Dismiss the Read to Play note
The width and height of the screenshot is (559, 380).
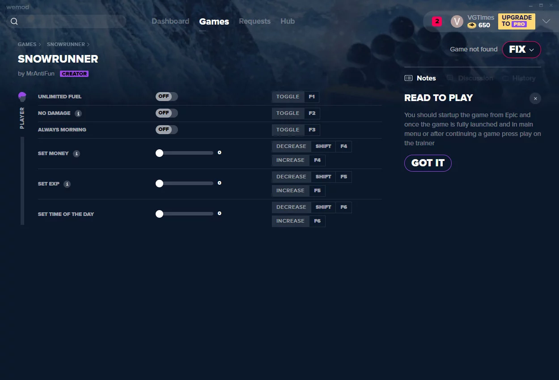pyautogui.click(x=535, y=98)
